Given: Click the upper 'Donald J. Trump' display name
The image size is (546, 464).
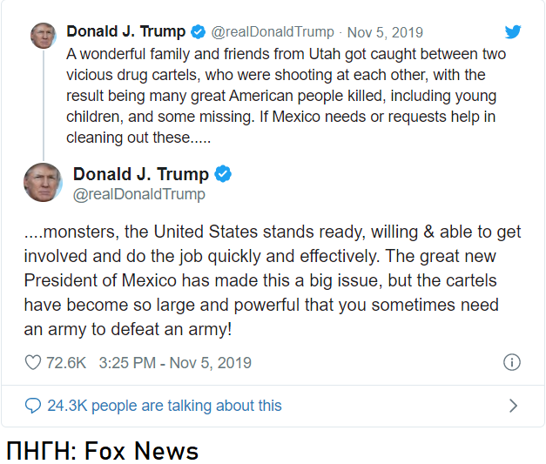Looking at the screenshot, I should click(x=126, y=31).
